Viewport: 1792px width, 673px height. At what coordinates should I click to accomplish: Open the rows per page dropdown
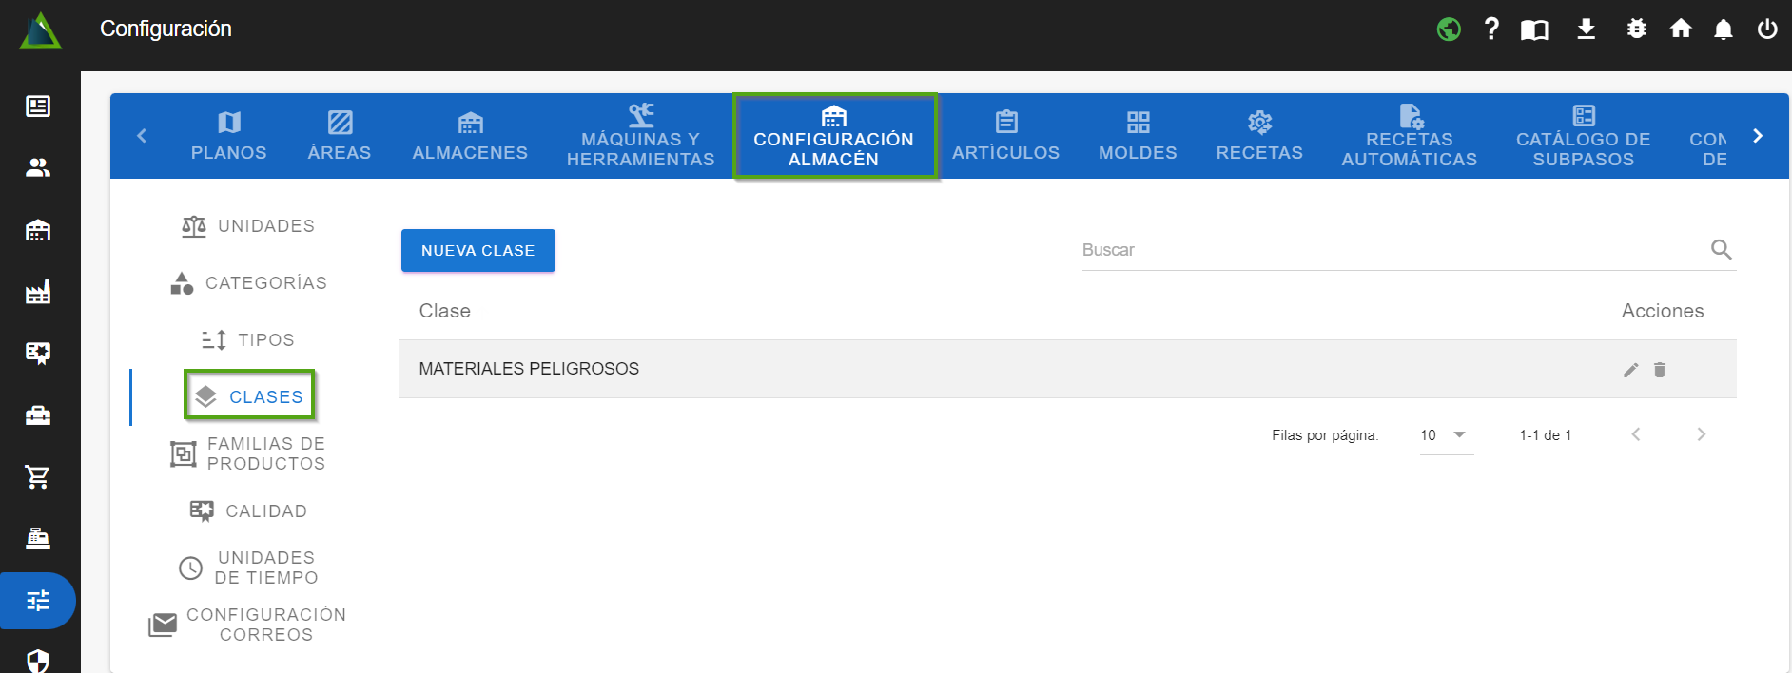click(x=1446, y=435)
